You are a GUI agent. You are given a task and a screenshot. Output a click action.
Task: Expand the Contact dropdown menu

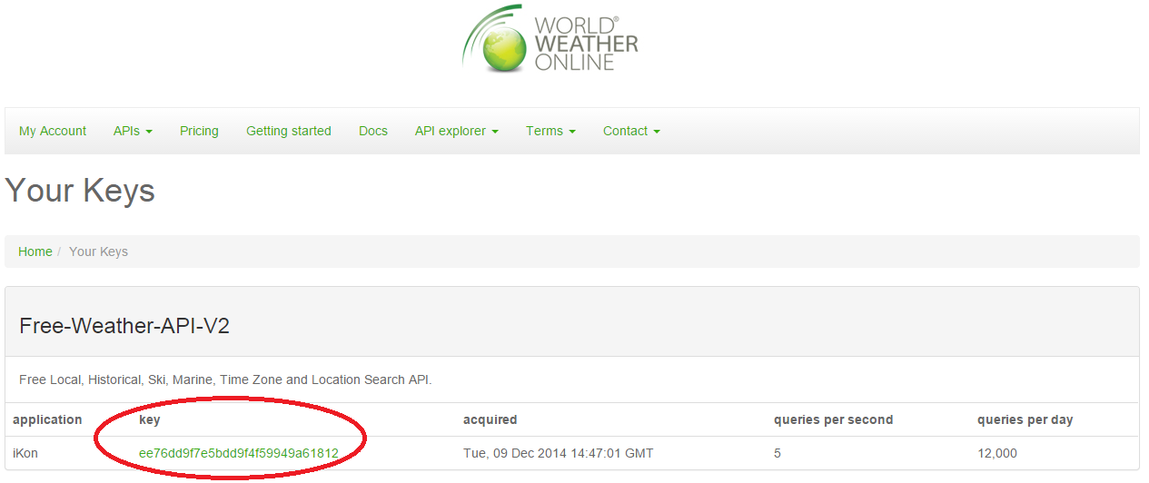click(x=631, y=131)
